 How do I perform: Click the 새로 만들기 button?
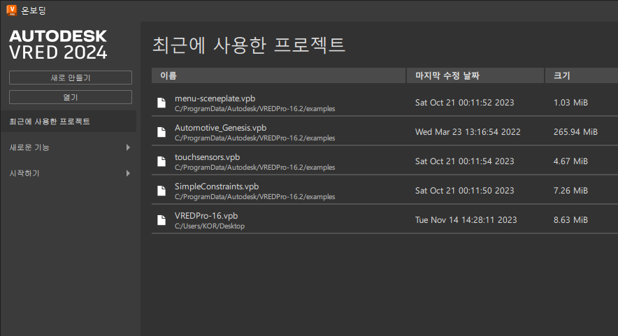(x=71, y=78)
